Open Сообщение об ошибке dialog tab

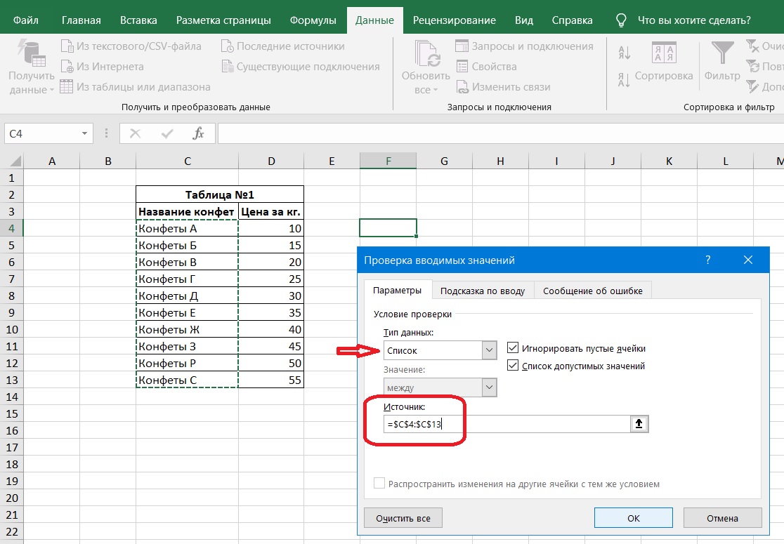click(x=592, y=291)
